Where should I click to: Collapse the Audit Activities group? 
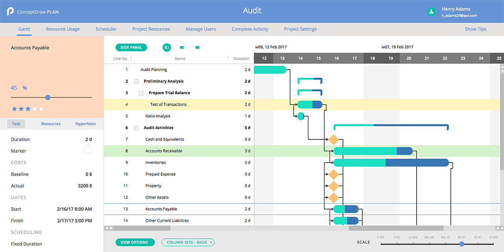[136, 128]
